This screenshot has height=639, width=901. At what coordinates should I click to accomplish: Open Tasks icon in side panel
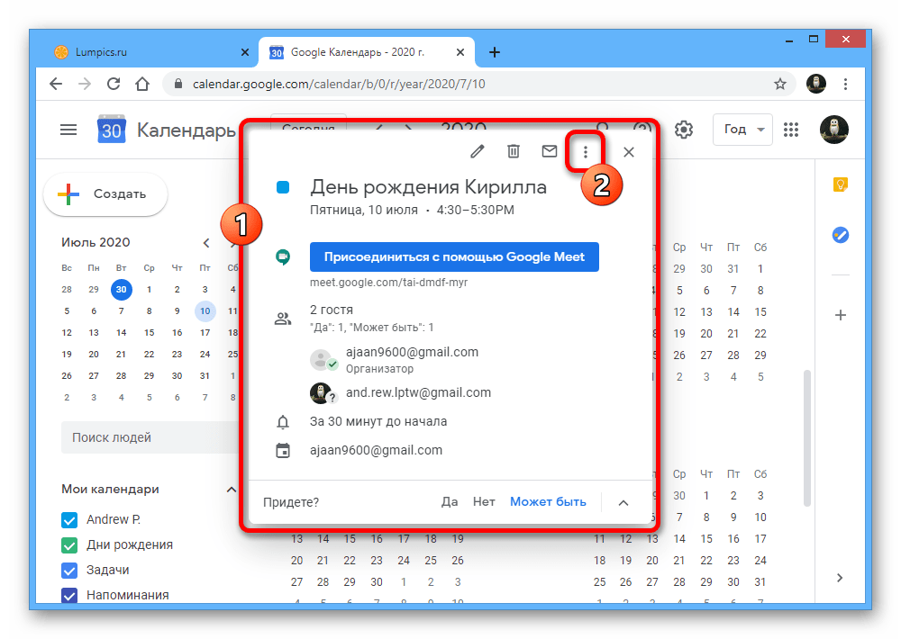click(x=840, y=235)
